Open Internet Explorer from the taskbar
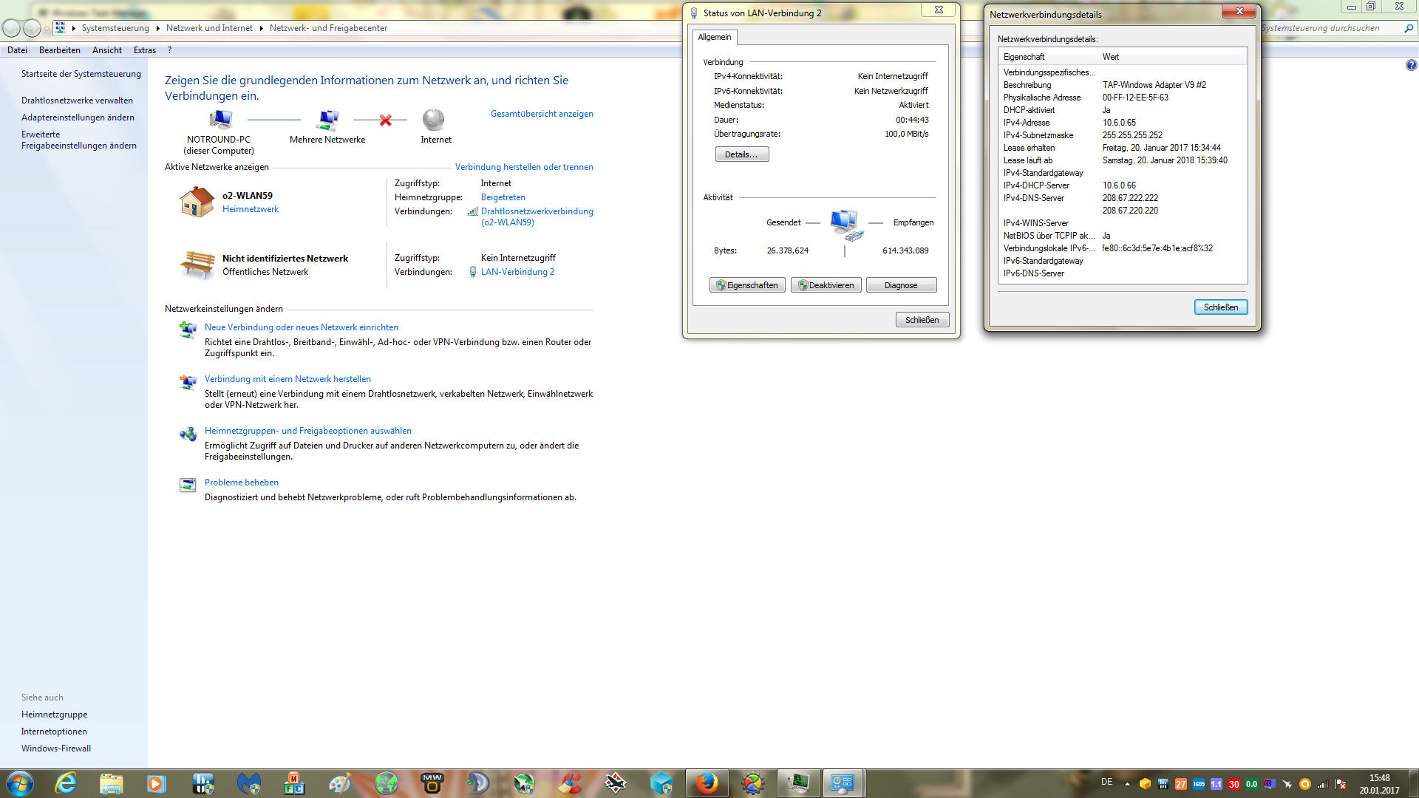The width and height of the screenshot is (1419, 798). point(67,783)
